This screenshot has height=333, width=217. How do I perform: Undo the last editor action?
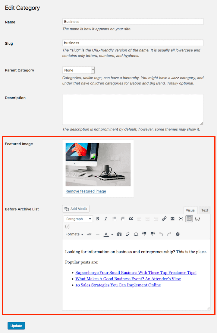[161, 234]
